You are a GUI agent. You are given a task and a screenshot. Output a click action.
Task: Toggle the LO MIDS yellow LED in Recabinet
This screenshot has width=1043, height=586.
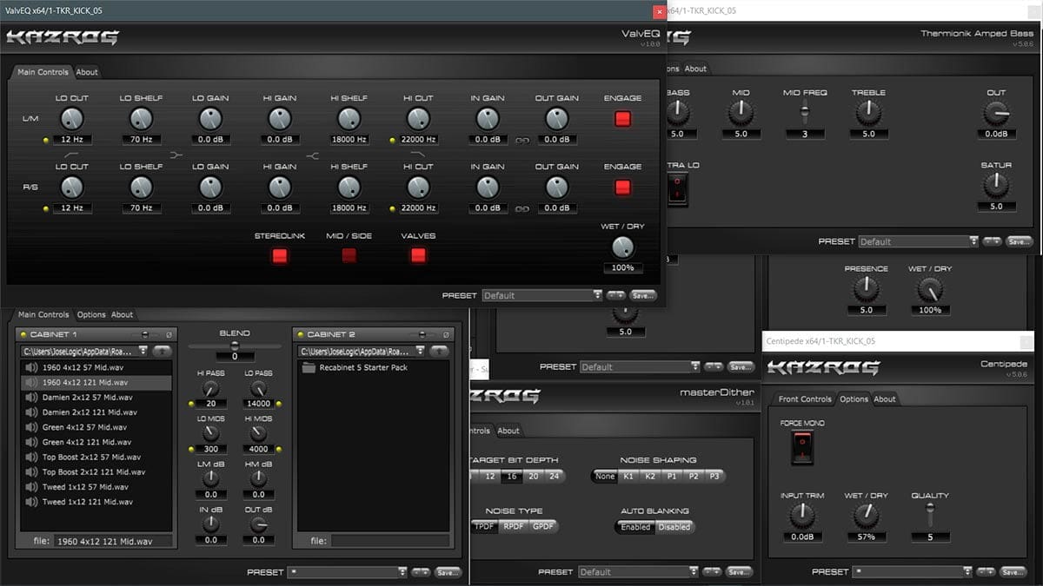point(190,449)
